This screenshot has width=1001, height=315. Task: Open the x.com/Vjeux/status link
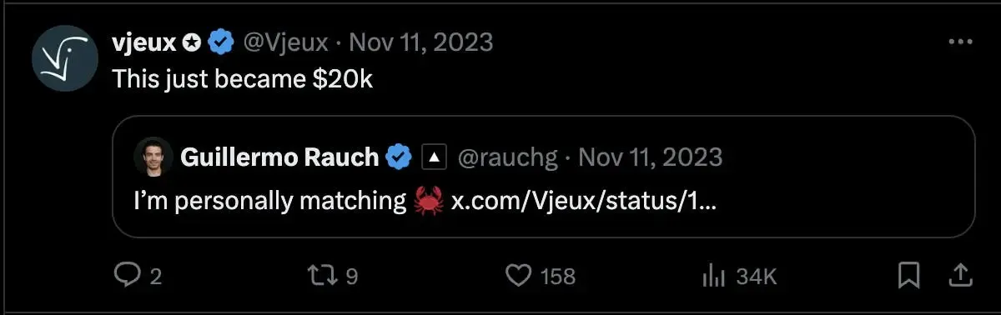582,202
